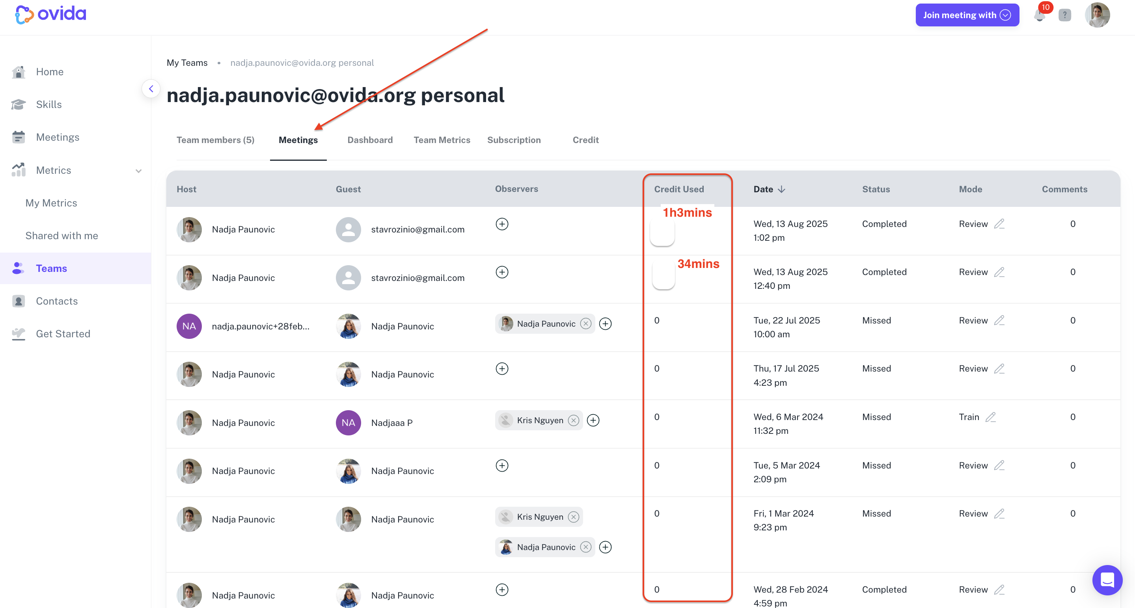Add observer to 1 Mar 2024 meeting
The width and height of the screenshot is (1135, 608).
(x=606, y=547)
